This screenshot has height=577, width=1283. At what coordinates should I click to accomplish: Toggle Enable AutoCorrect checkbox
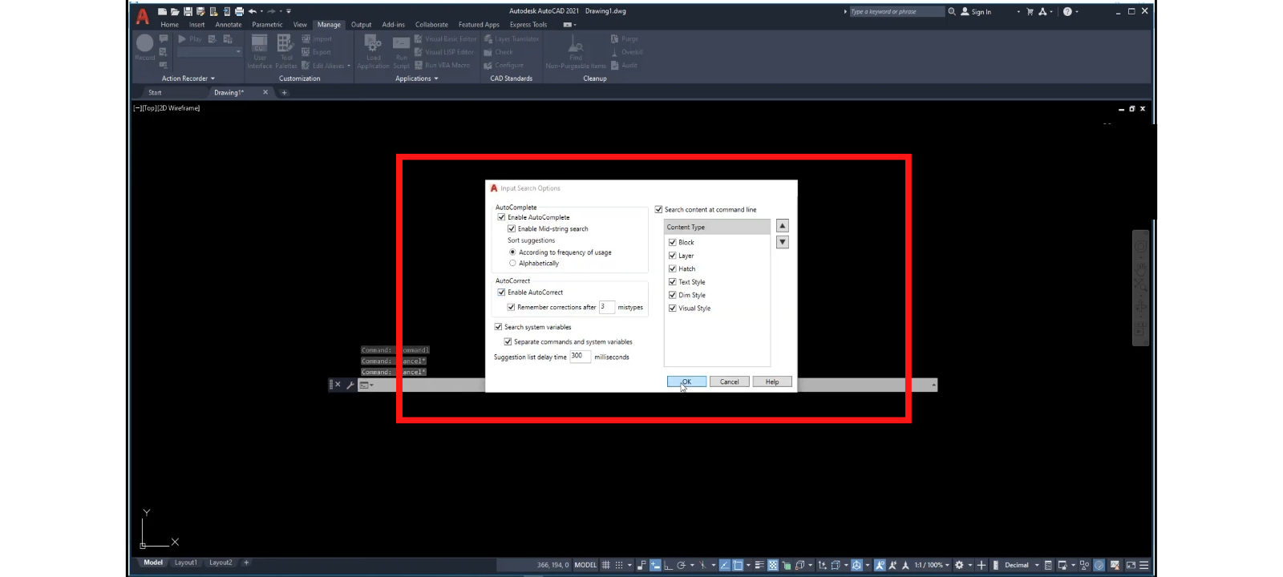click(x=501, y=292)
